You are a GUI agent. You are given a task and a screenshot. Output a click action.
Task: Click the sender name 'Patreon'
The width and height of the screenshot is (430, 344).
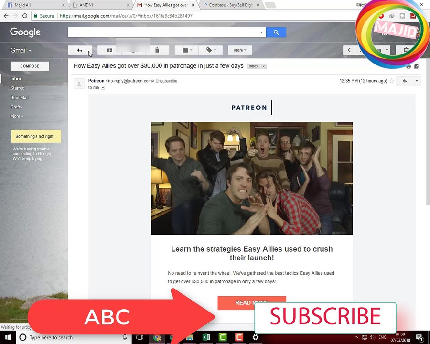tap(96, 81)
